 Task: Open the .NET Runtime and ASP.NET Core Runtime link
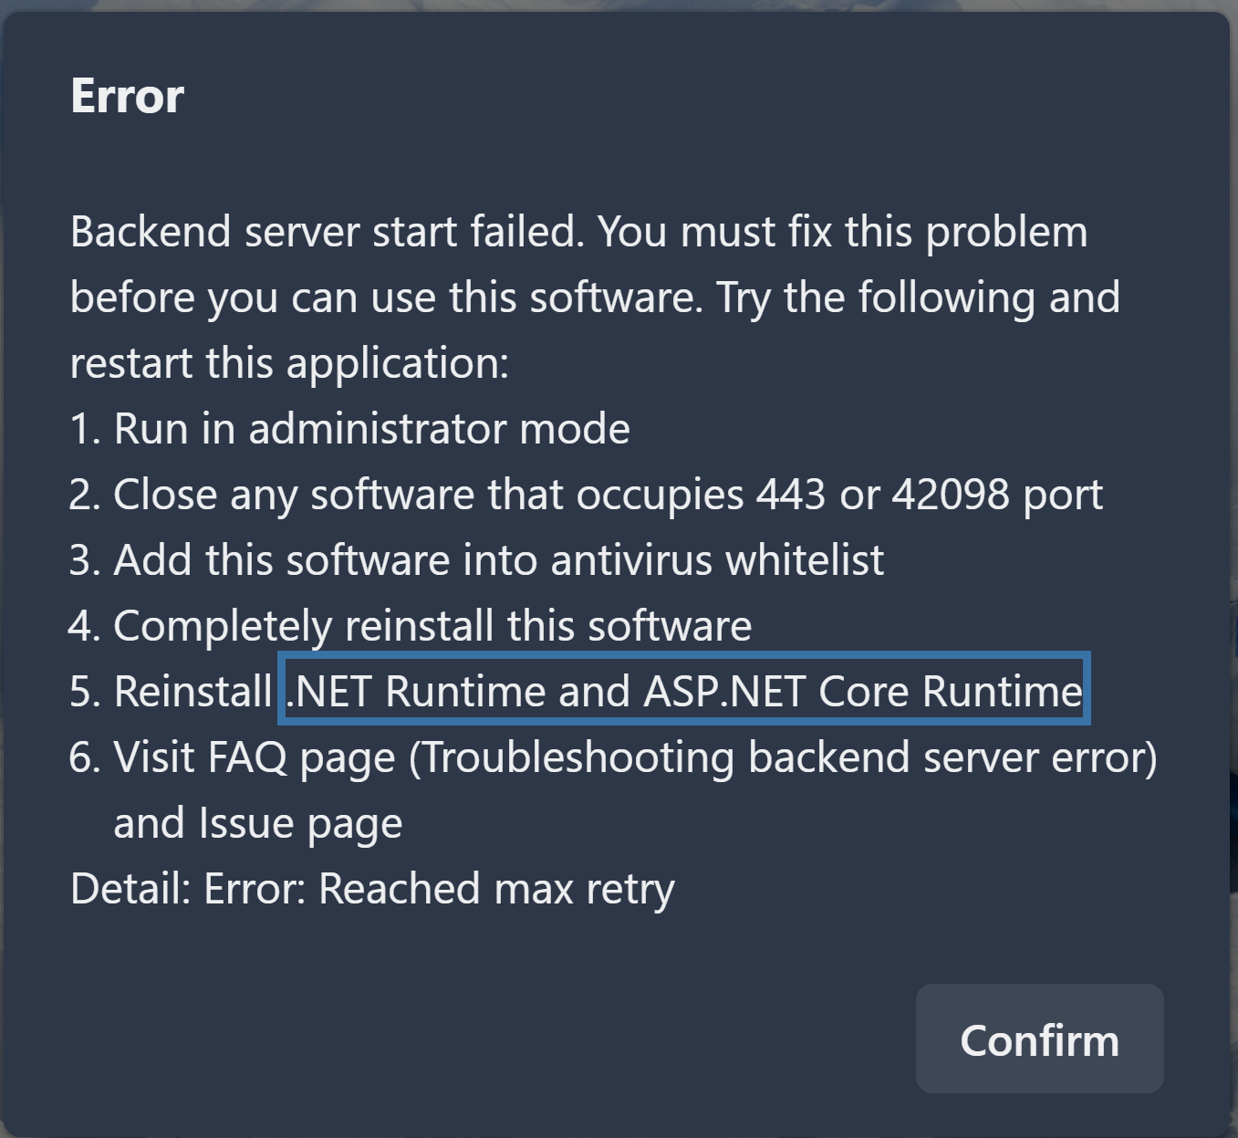point(683,691)
